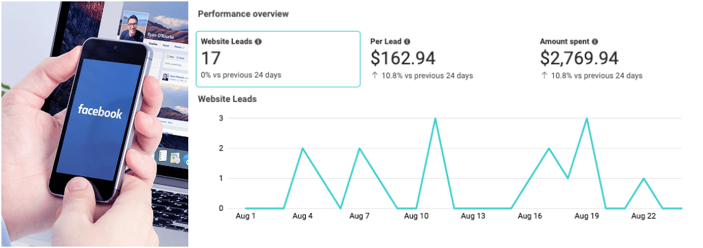Click the Per Lead up arrow icon
703x248 pixels.
(375, 75)
